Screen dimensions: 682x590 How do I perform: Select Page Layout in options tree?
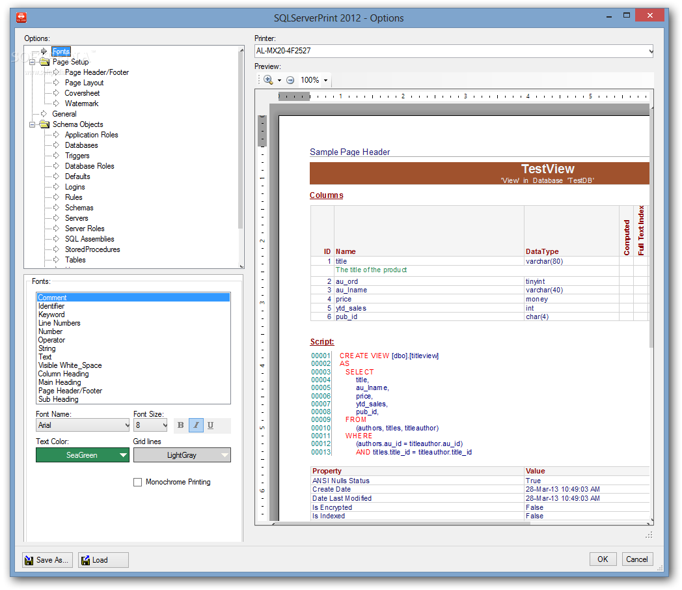[x=85, y=83]
